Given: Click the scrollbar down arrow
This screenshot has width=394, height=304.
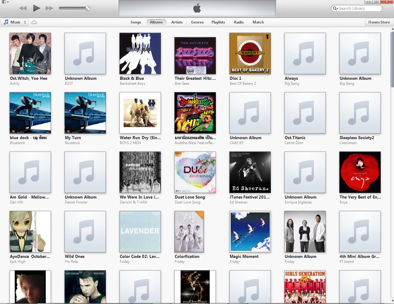Looking at the screenshot, I should [392, 301].
